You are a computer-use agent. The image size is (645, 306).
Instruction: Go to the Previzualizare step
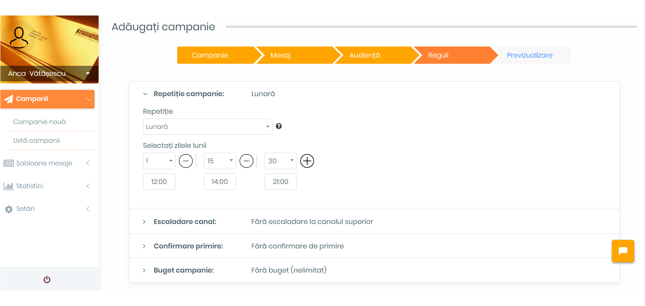[x=530, y=55]
